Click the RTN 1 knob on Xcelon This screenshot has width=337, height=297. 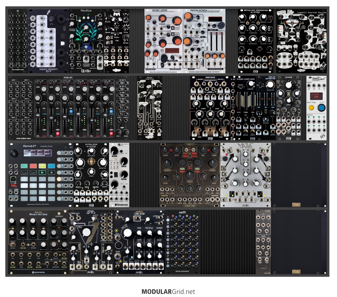coord(119,132)
